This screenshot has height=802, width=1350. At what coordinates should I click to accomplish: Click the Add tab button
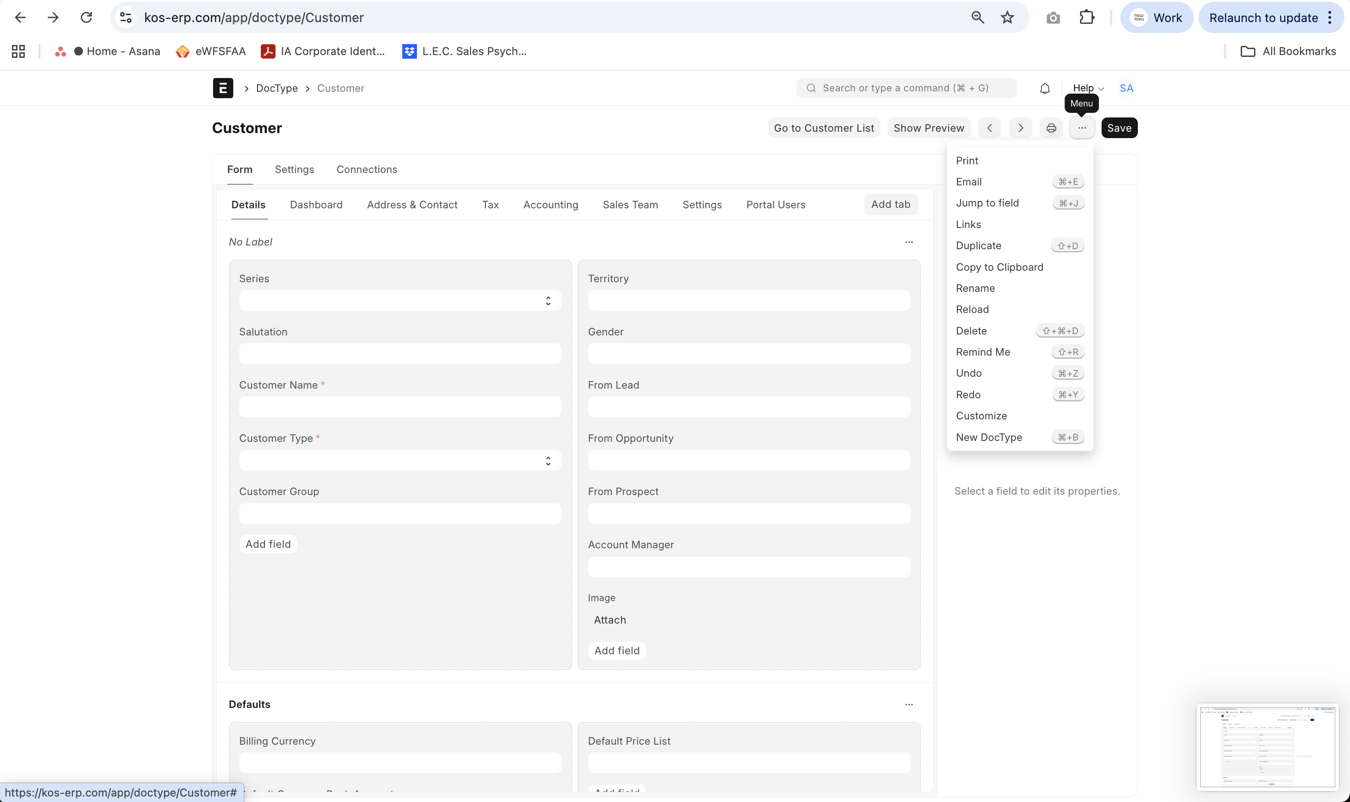tap(890, 204)
